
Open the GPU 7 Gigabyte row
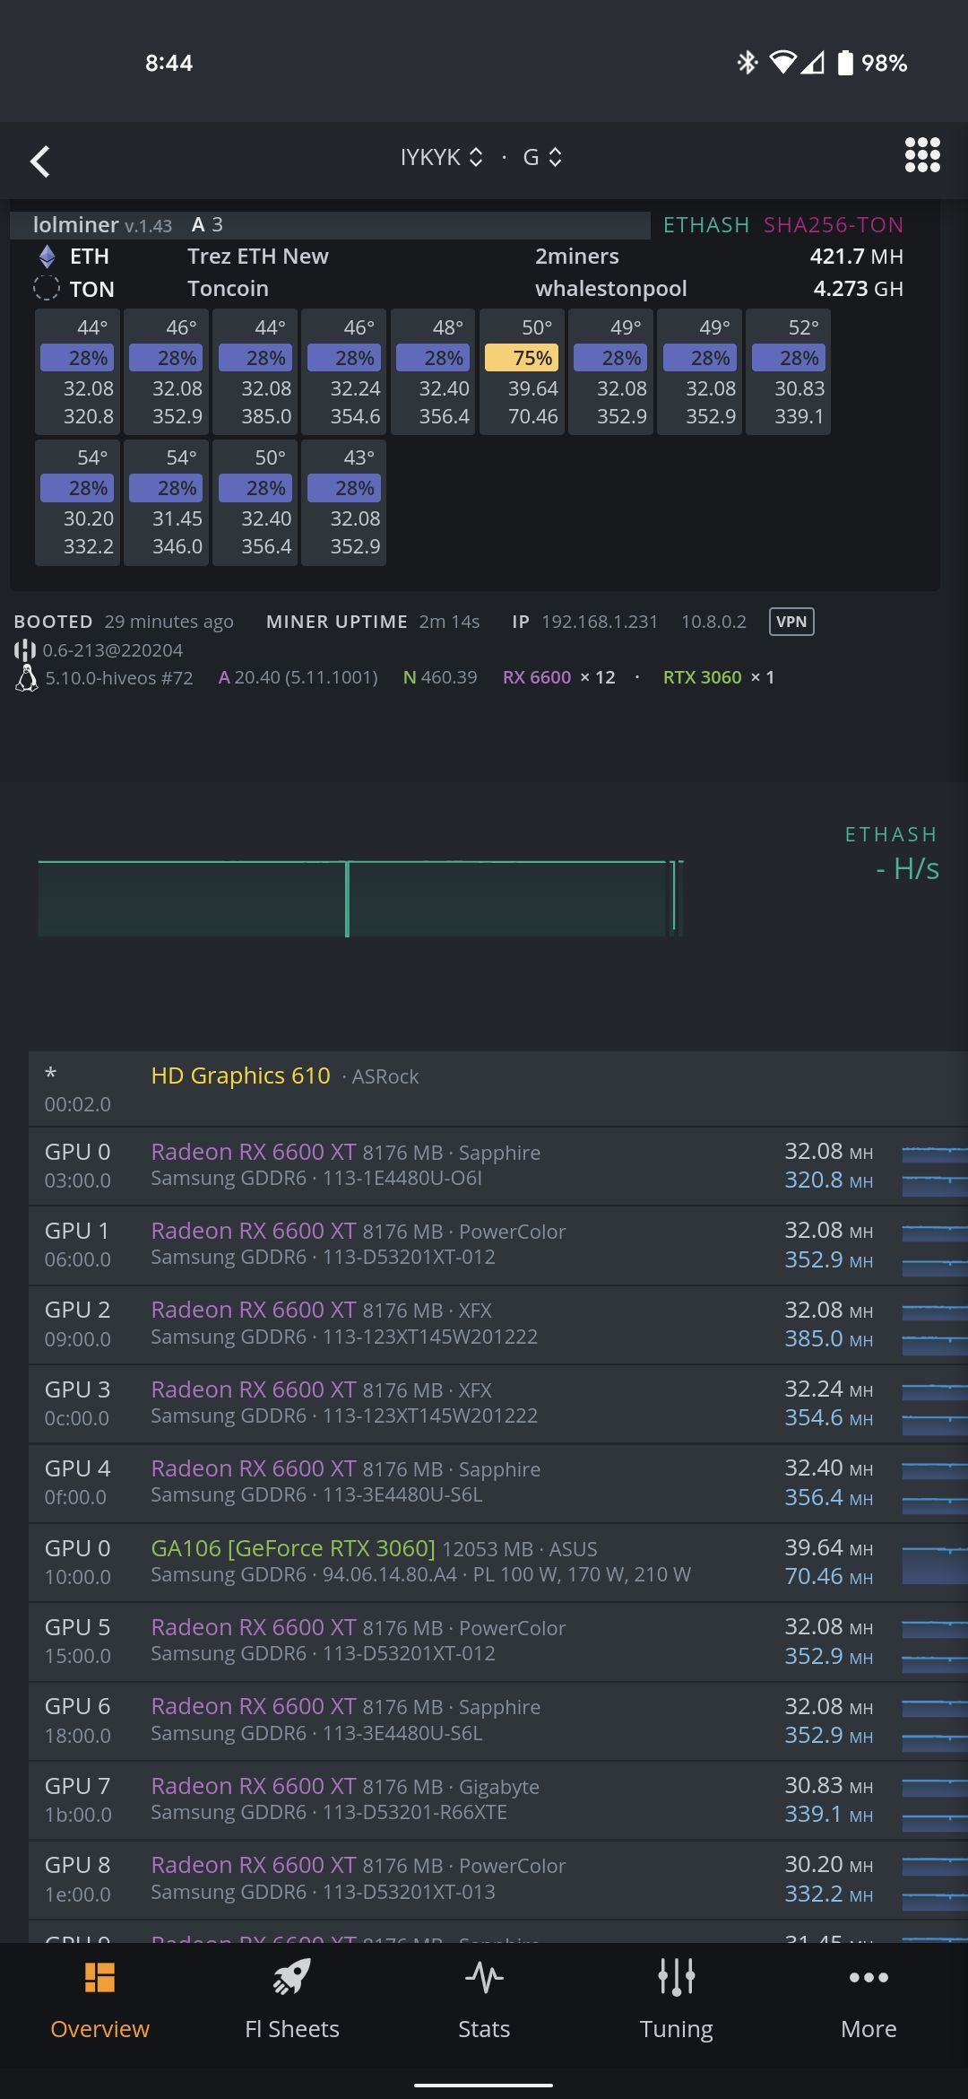pyautogui.click(x=498, y=1800)
